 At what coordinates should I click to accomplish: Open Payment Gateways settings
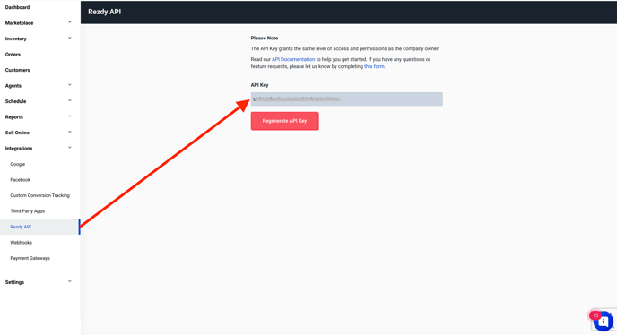[x=30, y=258]
